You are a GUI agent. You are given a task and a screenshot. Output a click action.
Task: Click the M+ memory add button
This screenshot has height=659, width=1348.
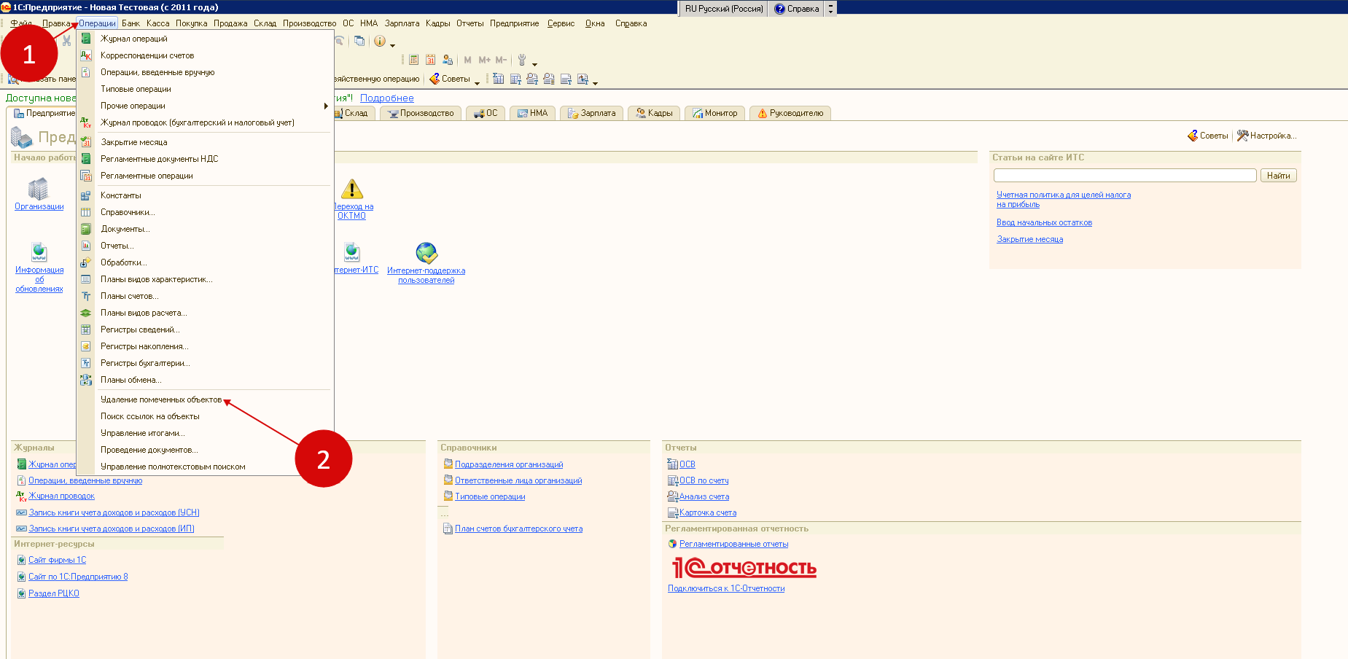(485, 60)
